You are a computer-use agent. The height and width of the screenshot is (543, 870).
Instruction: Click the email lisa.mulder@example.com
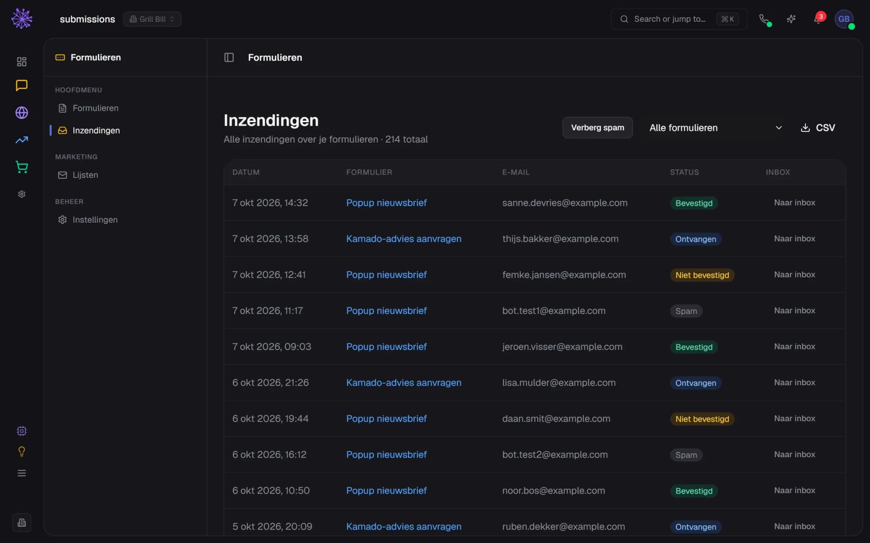tap(559, 383)
